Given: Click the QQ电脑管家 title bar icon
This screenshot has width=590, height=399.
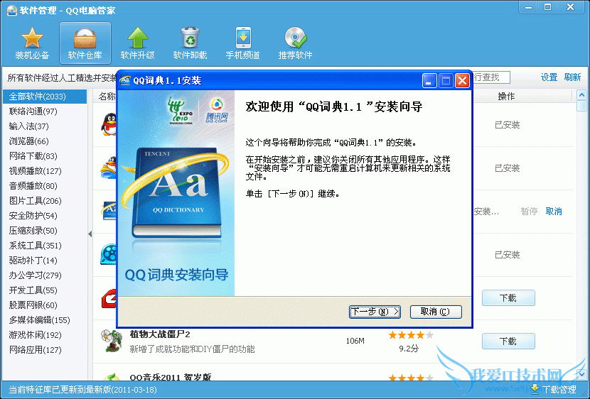Looking at the screenshot, I should pos(11,10).
